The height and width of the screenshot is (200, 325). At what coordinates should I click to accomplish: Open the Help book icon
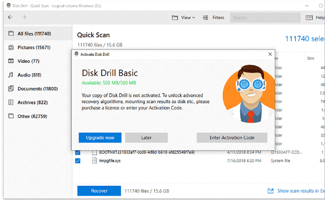(309, 18)
